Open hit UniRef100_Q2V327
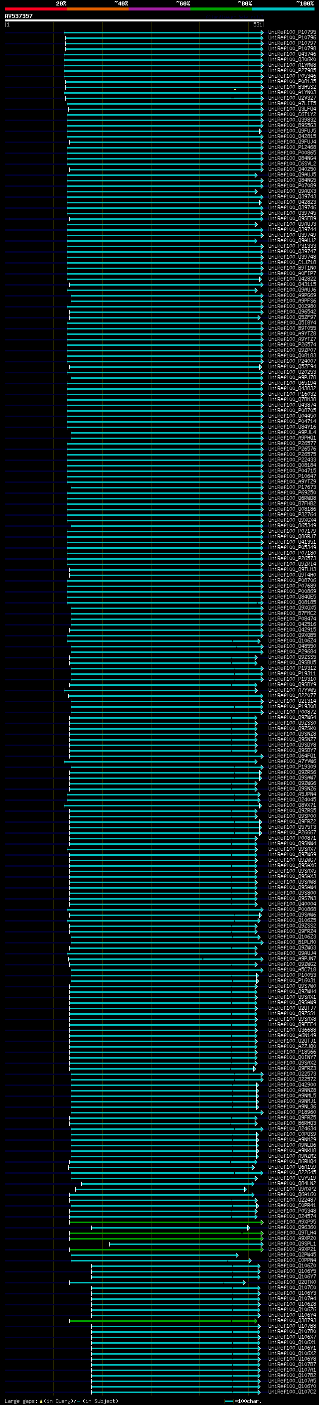 click(292, 98)
